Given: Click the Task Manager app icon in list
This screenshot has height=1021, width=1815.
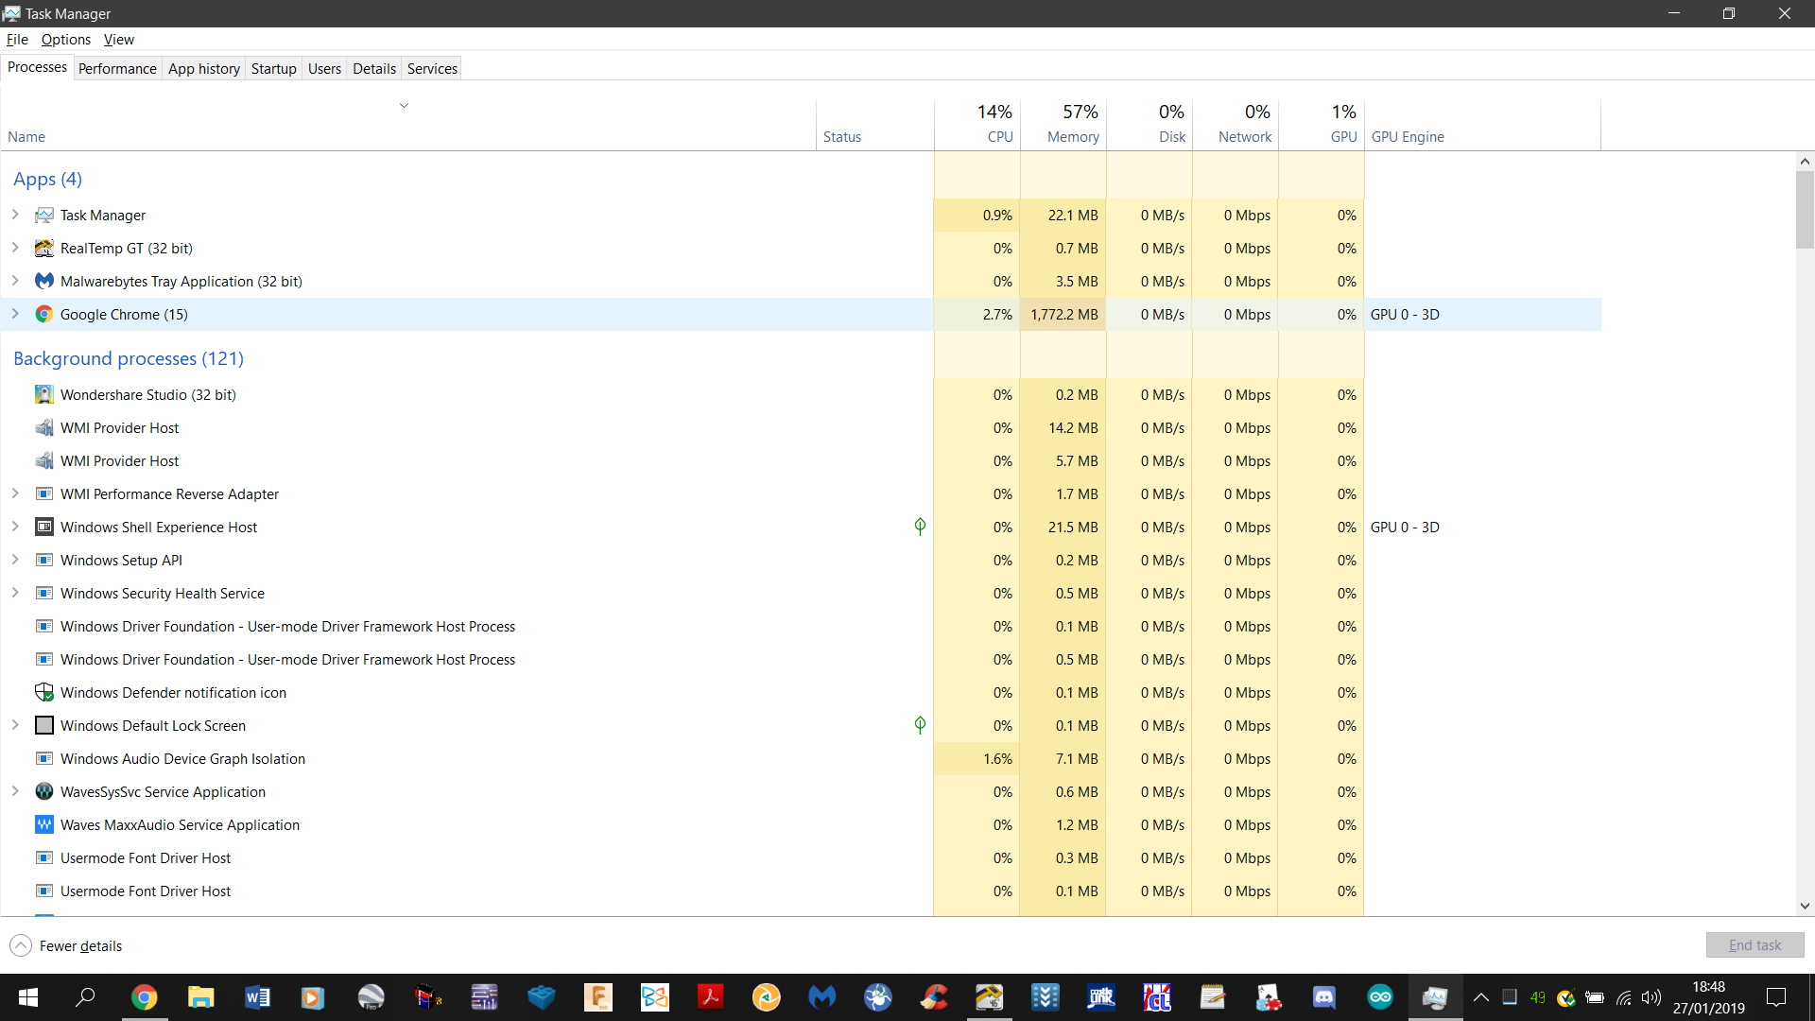Looking at the screenshot, I should [43, 216].
